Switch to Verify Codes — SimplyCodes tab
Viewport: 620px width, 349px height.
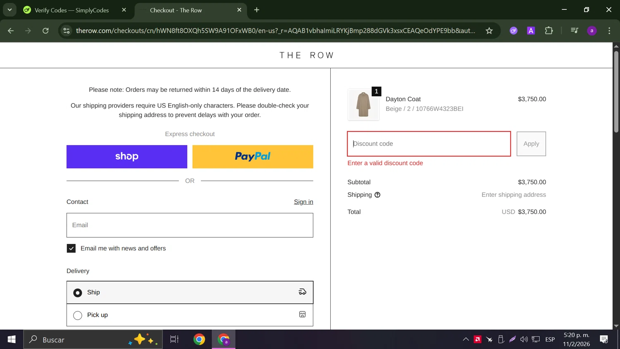72,10
